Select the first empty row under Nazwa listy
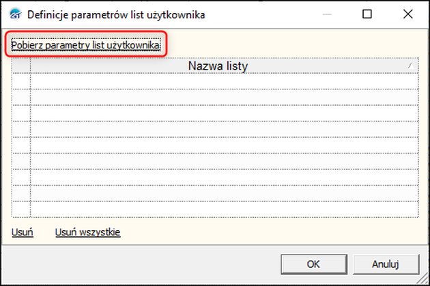This screenshot has height=286, width=430. tap(224, 81)
